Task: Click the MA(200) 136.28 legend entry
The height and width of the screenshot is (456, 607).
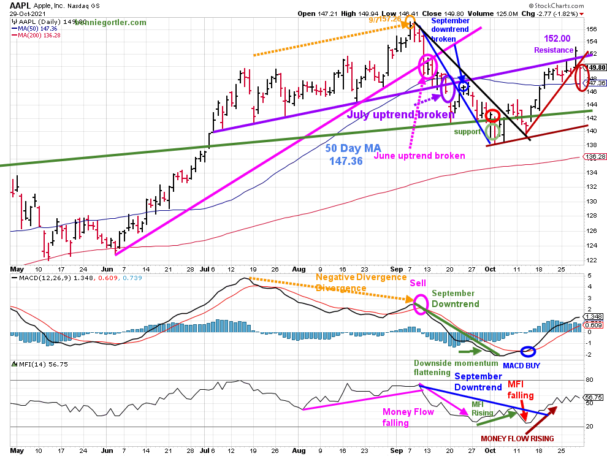Action: pyautogui.click(x=39, y=36)
